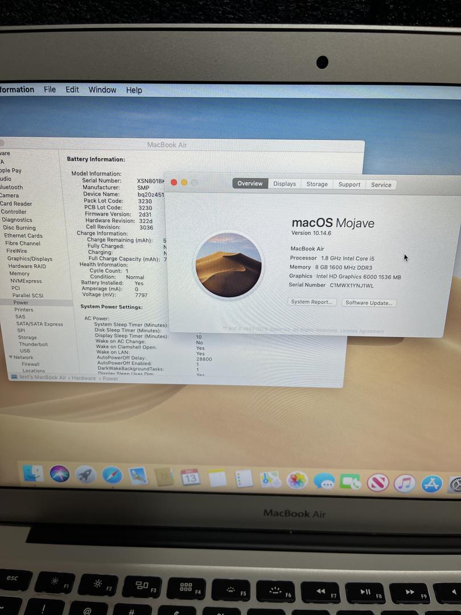Open the Edit menu
461x615 pixels.
coord(72,90)
